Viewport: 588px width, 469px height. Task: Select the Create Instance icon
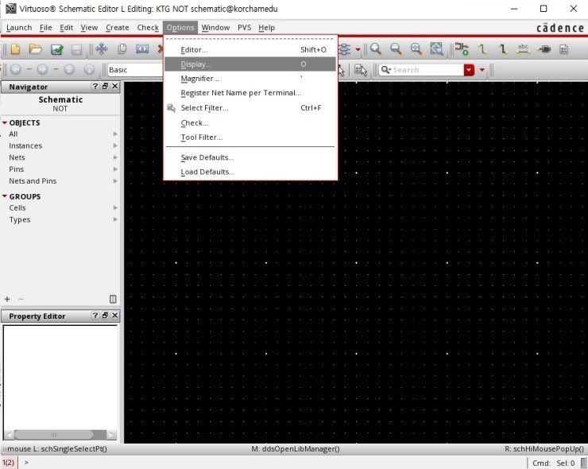(x=462, y=49)
